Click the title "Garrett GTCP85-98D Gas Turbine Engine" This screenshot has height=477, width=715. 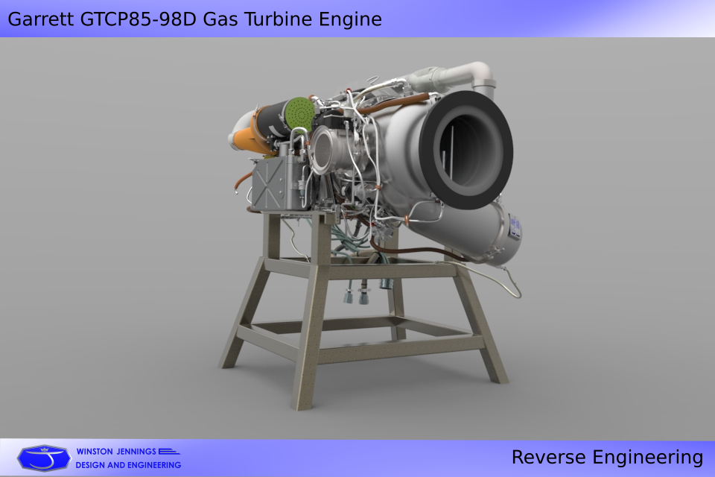[194, 19]
